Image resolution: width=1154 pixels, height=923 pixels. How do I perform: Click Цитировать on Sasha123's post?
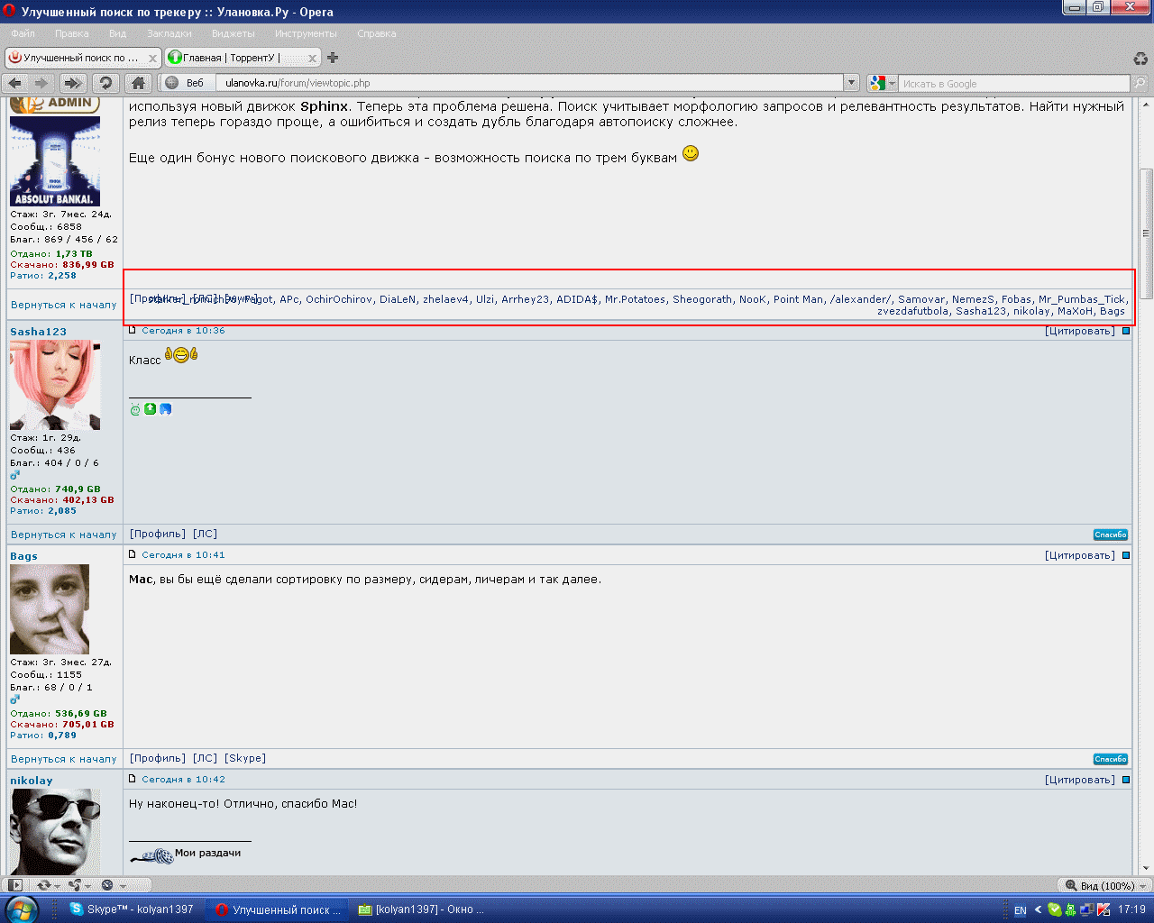pyautogui.click(x=1079, y=331)
